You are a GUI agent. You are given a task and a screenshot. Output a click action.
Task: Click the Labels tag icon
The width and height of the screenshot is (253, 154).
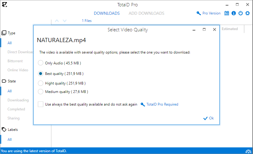(4, 129)
